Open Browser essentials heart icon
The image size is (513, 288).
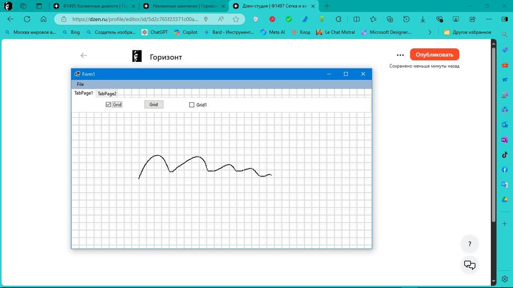click(x=439, y=19)
